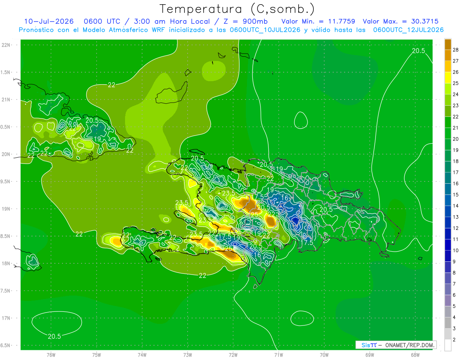Click the '22' contour label north of 21N near 75W
The image size is (466, 360).
pos(111,85)
